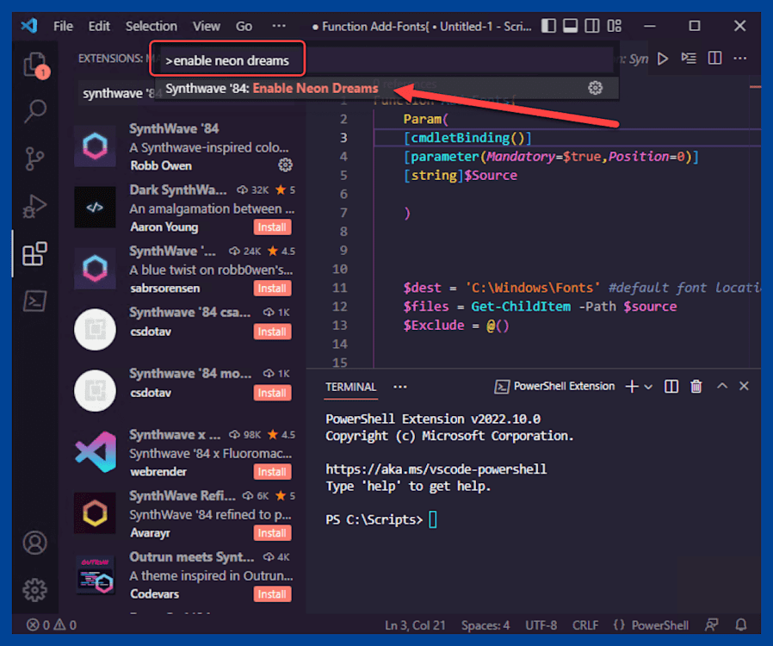Click the VS Code logo in the title bar
The height and width of the screenshot is (646, 773).
pos(29,25)
